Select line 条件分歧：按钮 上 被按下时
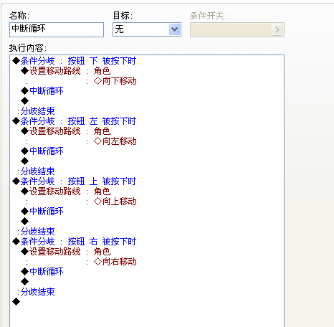 point(74,181)
